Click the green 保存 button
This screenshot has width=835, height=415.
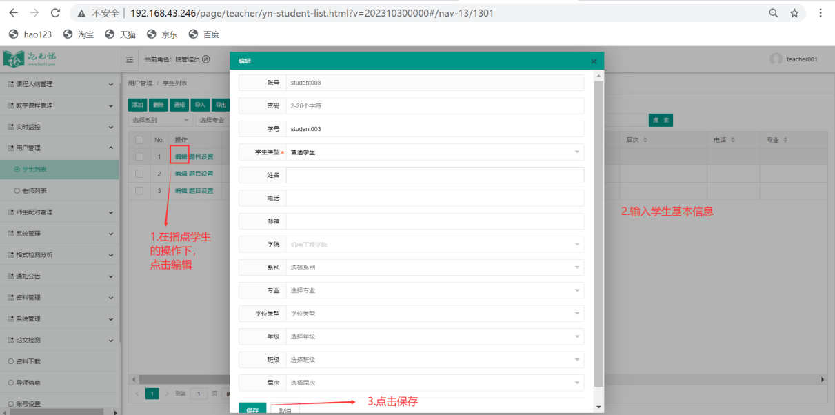(252, 409)
